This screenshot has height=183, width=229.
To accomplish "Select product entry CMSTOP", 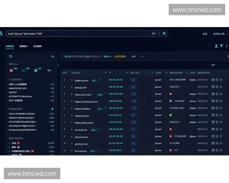I will (13, 92).
